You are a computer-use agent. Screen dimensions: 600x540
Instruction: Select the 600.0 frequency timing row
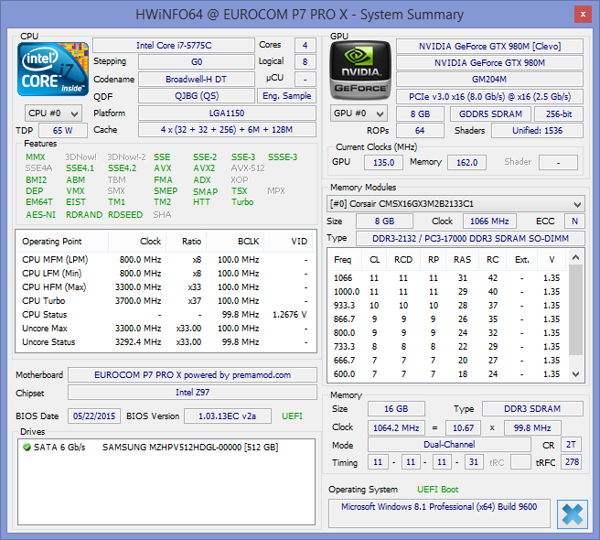click(x=447, y=374)
